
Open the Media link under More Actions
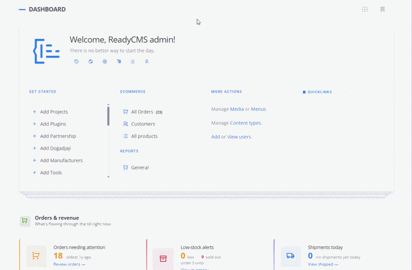pyautogui.click(x=237, y=109)
